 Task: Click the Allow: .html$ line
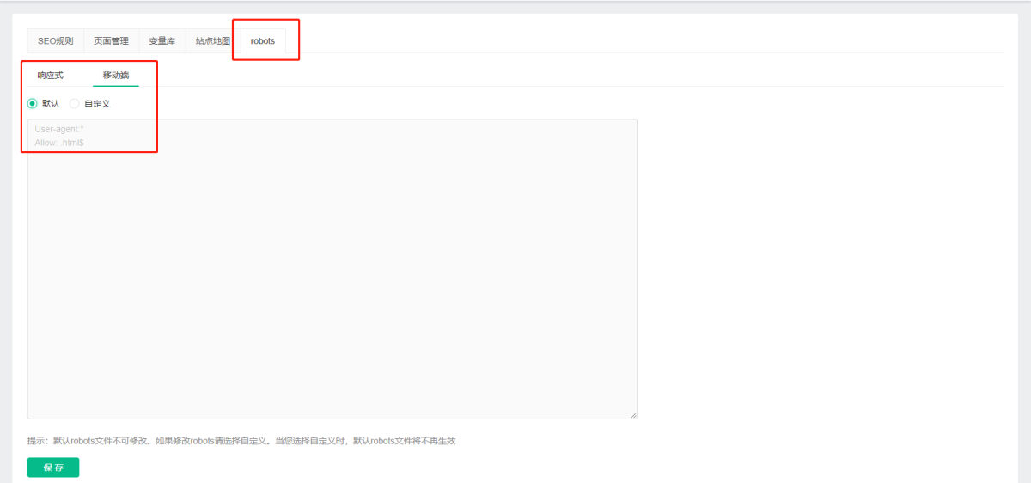click(59, 143)
